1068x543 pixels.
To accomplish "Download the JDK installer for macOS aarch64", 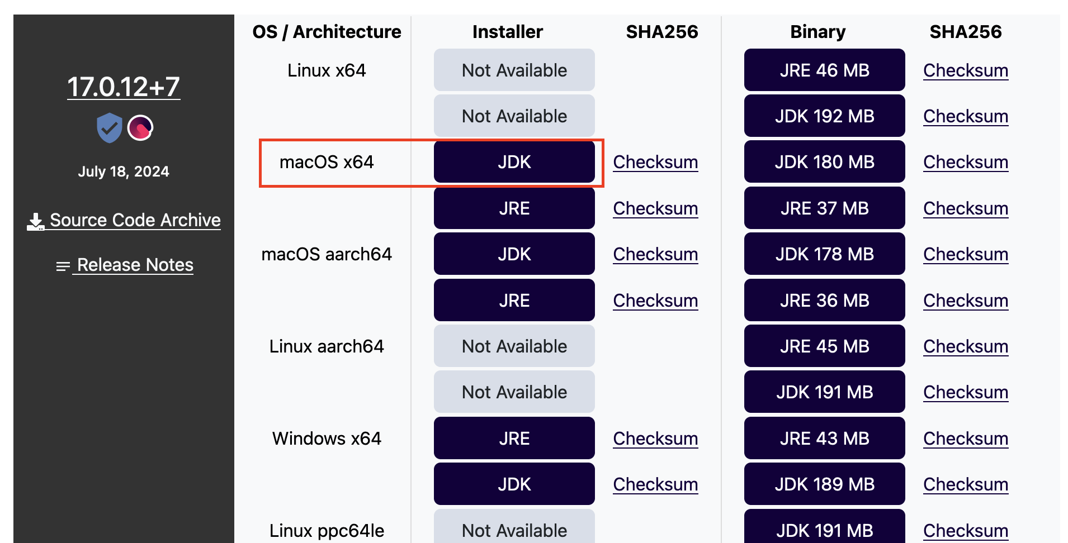I will tap(514, 254).
